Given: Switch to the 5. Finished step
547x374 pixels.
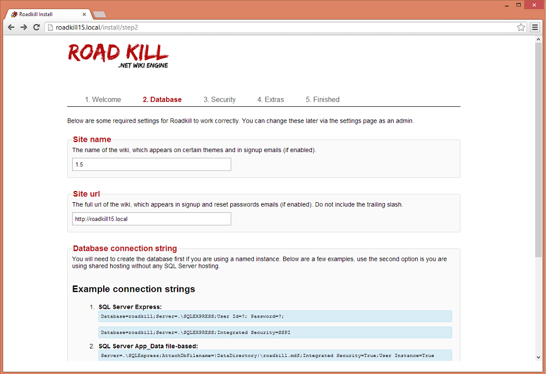Looking at the screenshot, I should 322,100.
